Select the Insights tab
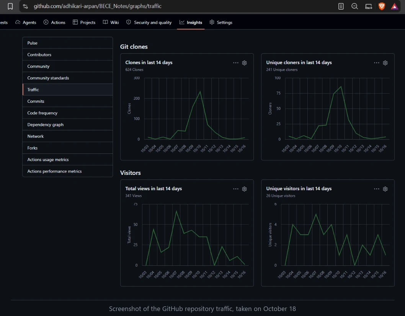405x316 pixels. tap(191, 23)
